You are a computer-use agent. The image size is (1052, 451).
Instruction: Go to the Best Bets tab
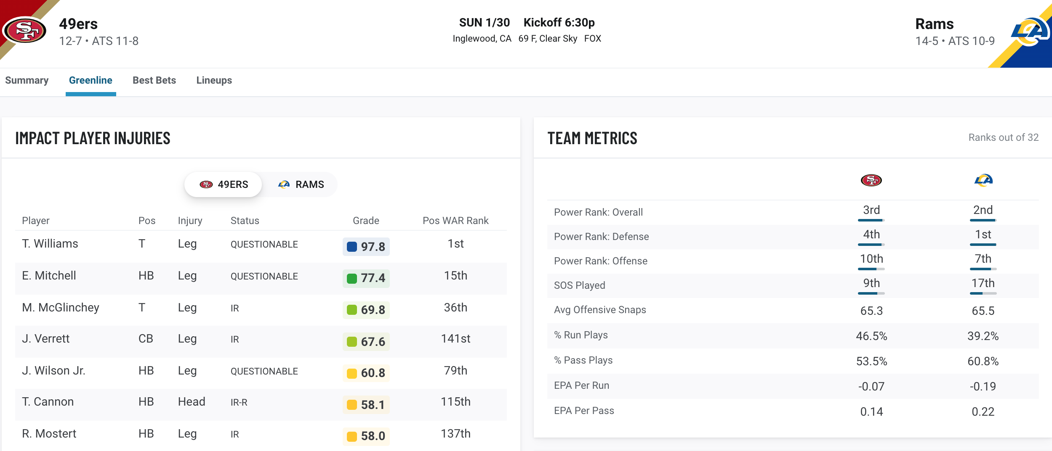tap(154, 80)
